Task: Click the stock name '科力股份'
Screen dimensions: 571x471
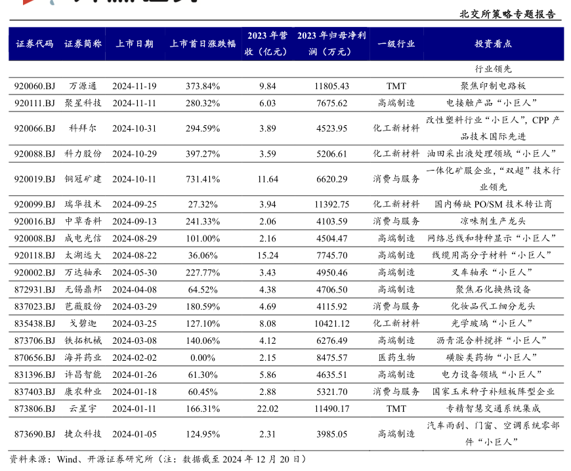Action: click(x=83, y=154)
